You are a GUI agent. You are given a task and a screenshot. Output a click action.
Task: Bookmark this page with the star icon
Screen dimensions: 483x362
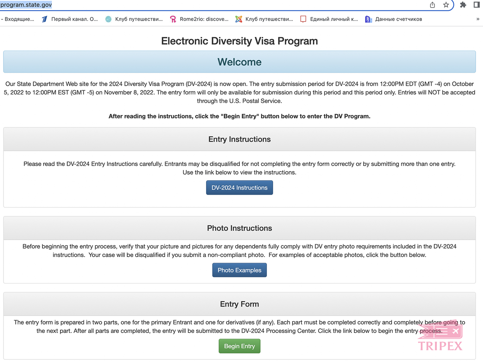point(446,5)
